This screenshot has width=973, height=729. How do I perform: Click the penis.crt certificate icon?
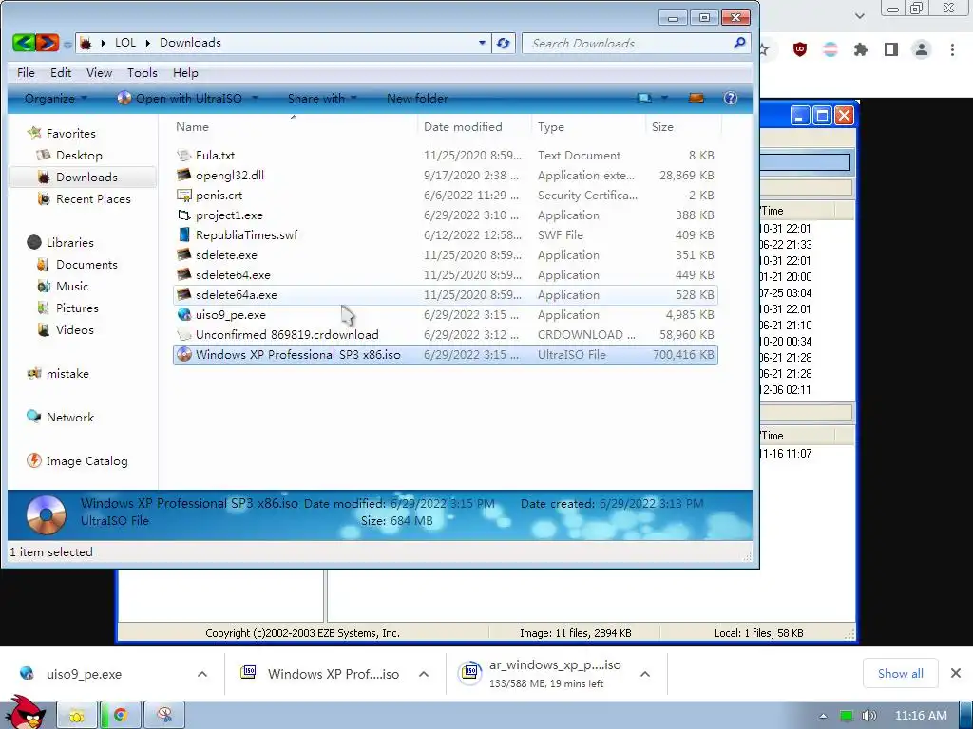[x=183, y=195]
